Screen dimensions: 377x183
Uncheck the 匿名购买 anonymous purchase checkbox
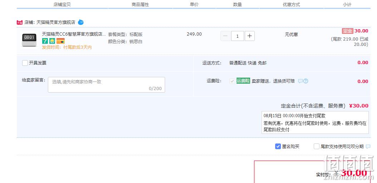pyautogui.click(x=278, y=146)
